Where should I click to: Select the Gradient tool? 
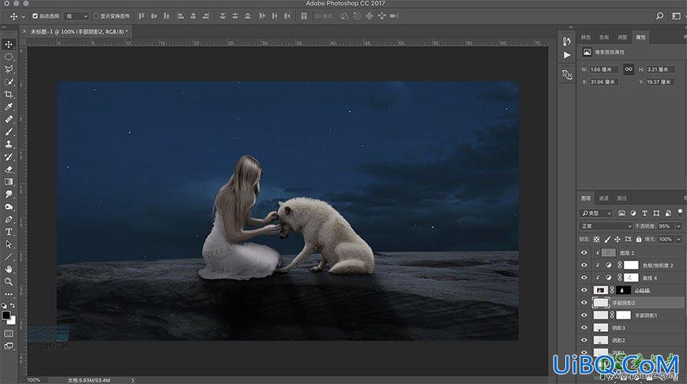tap(9, 181)
